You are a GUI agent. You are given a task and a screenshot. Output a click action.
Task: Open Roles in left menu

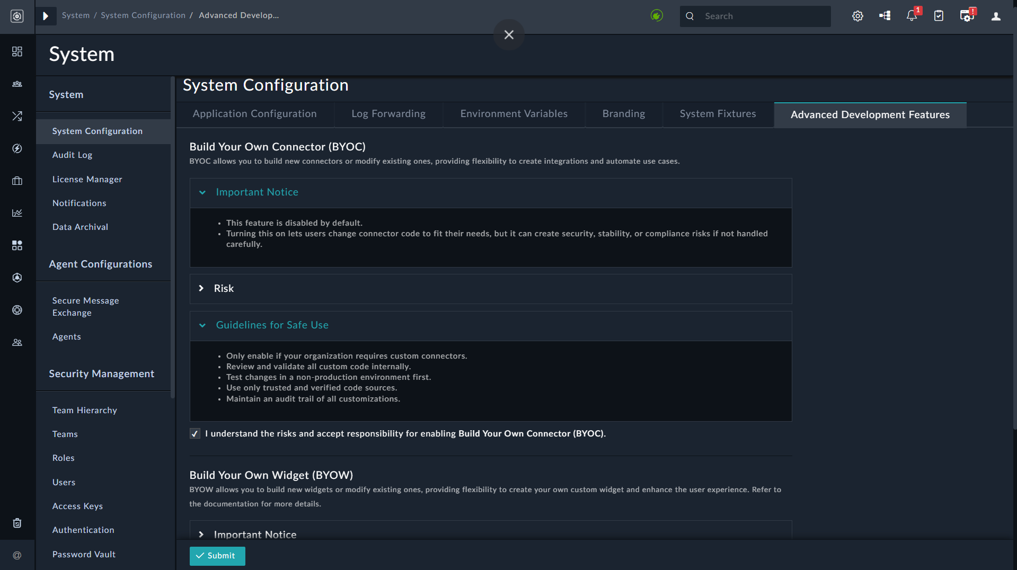click(x=63, y=458)
